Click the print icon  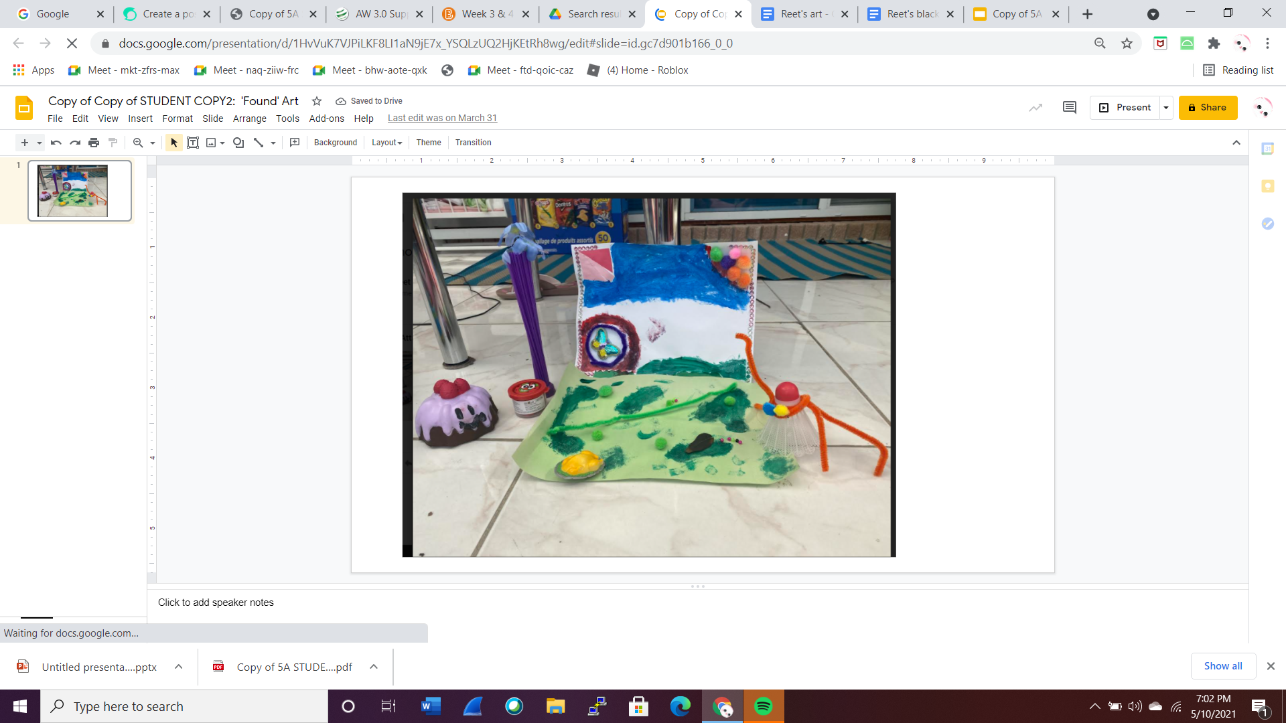pos(94,143)
